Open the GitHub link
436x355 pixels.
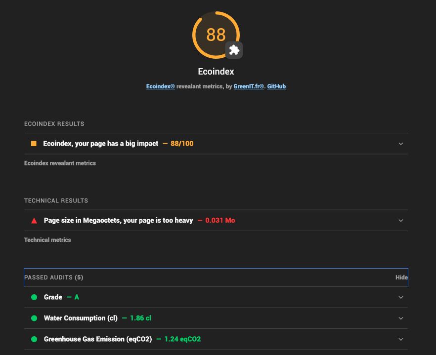[276, 86]
